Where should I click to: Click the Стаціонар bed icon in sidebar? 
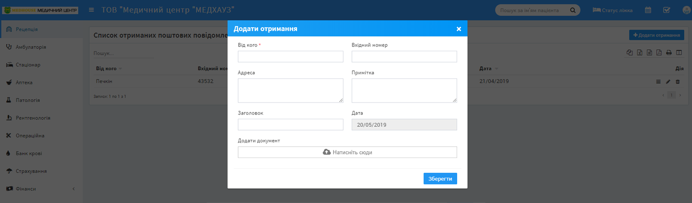[9, 65]
